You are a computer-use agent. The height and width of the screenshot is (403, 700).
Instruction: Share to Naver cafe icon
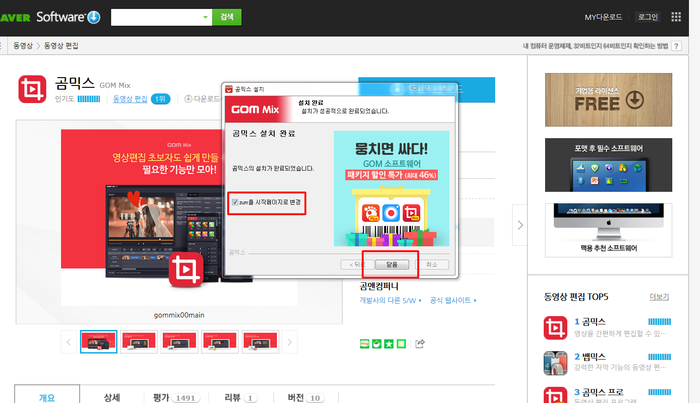377,344
